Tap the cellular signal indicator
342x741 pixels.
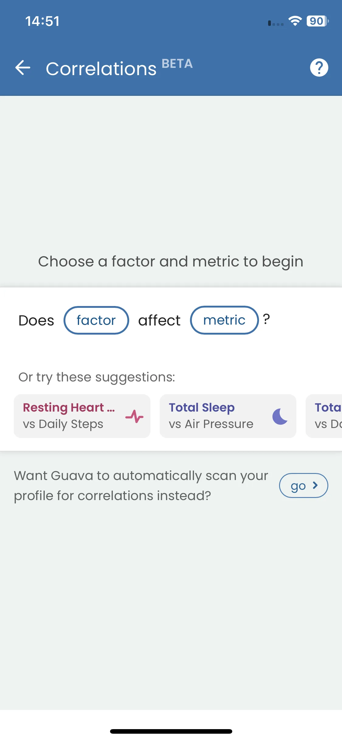coord(275,23)
